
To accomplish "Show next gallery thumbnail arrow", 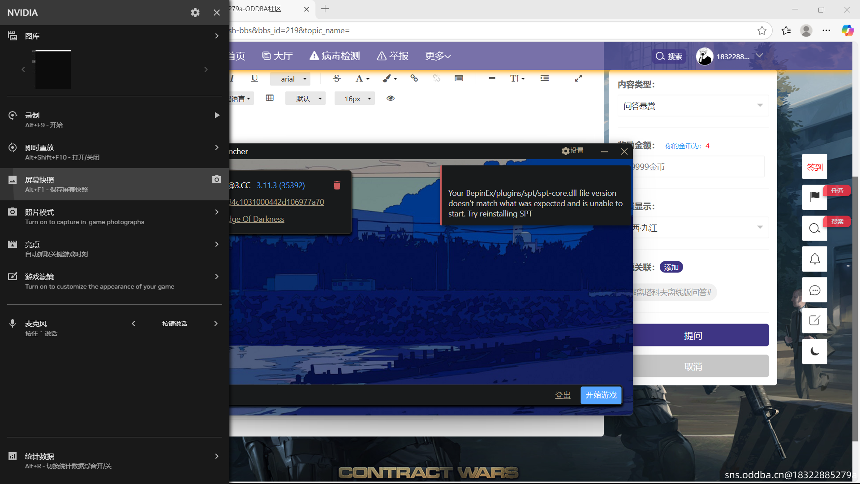I will pos(206,69).
